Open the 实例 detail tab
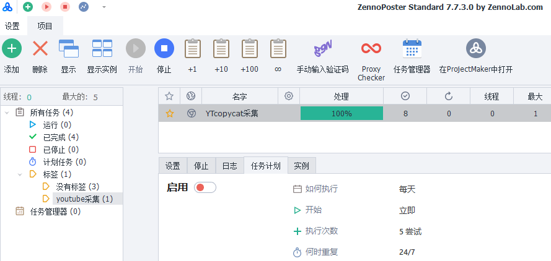Screen dimensions: 551x261 (301, 166)
